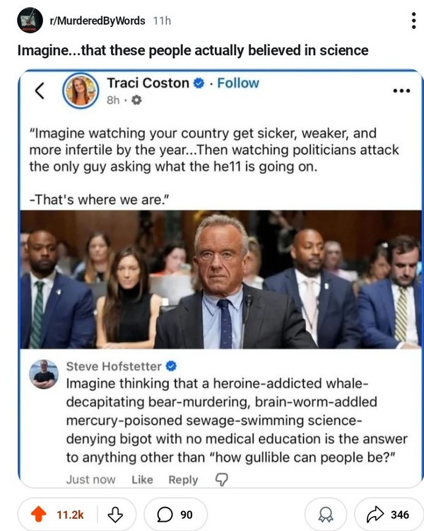Open the post title 'Imagine...that these people'
Viewport: 424px width, 531px height.
click(193, 50)
